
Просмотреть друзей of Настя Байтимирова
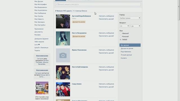pos(106,70)
